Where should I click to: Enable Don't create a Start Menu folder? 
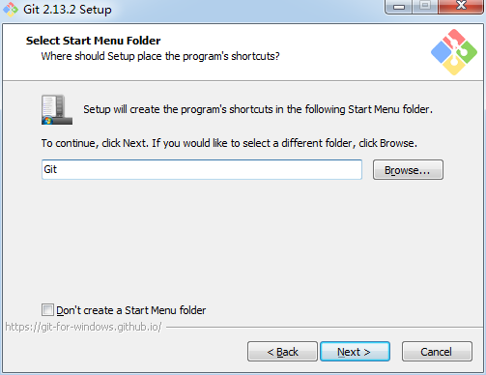(47, 310)
